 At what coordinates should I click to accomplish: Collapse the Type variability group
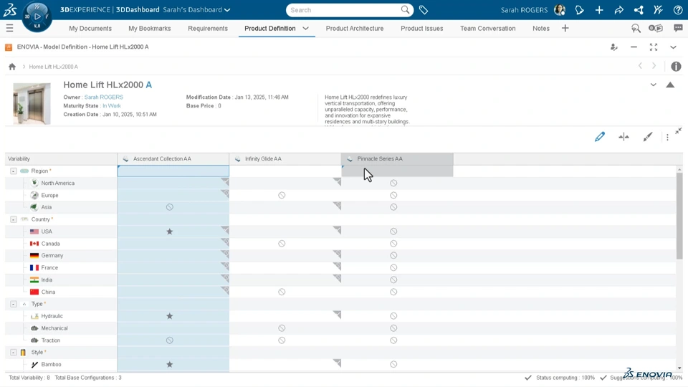pos(14,304)
